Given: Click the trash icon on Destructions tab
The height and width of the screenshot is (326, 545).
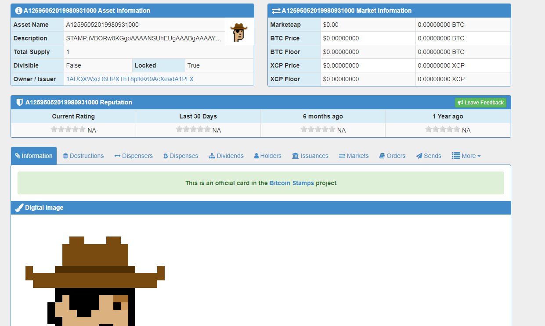Looking at the screenshot, I should tap(65, 156).
